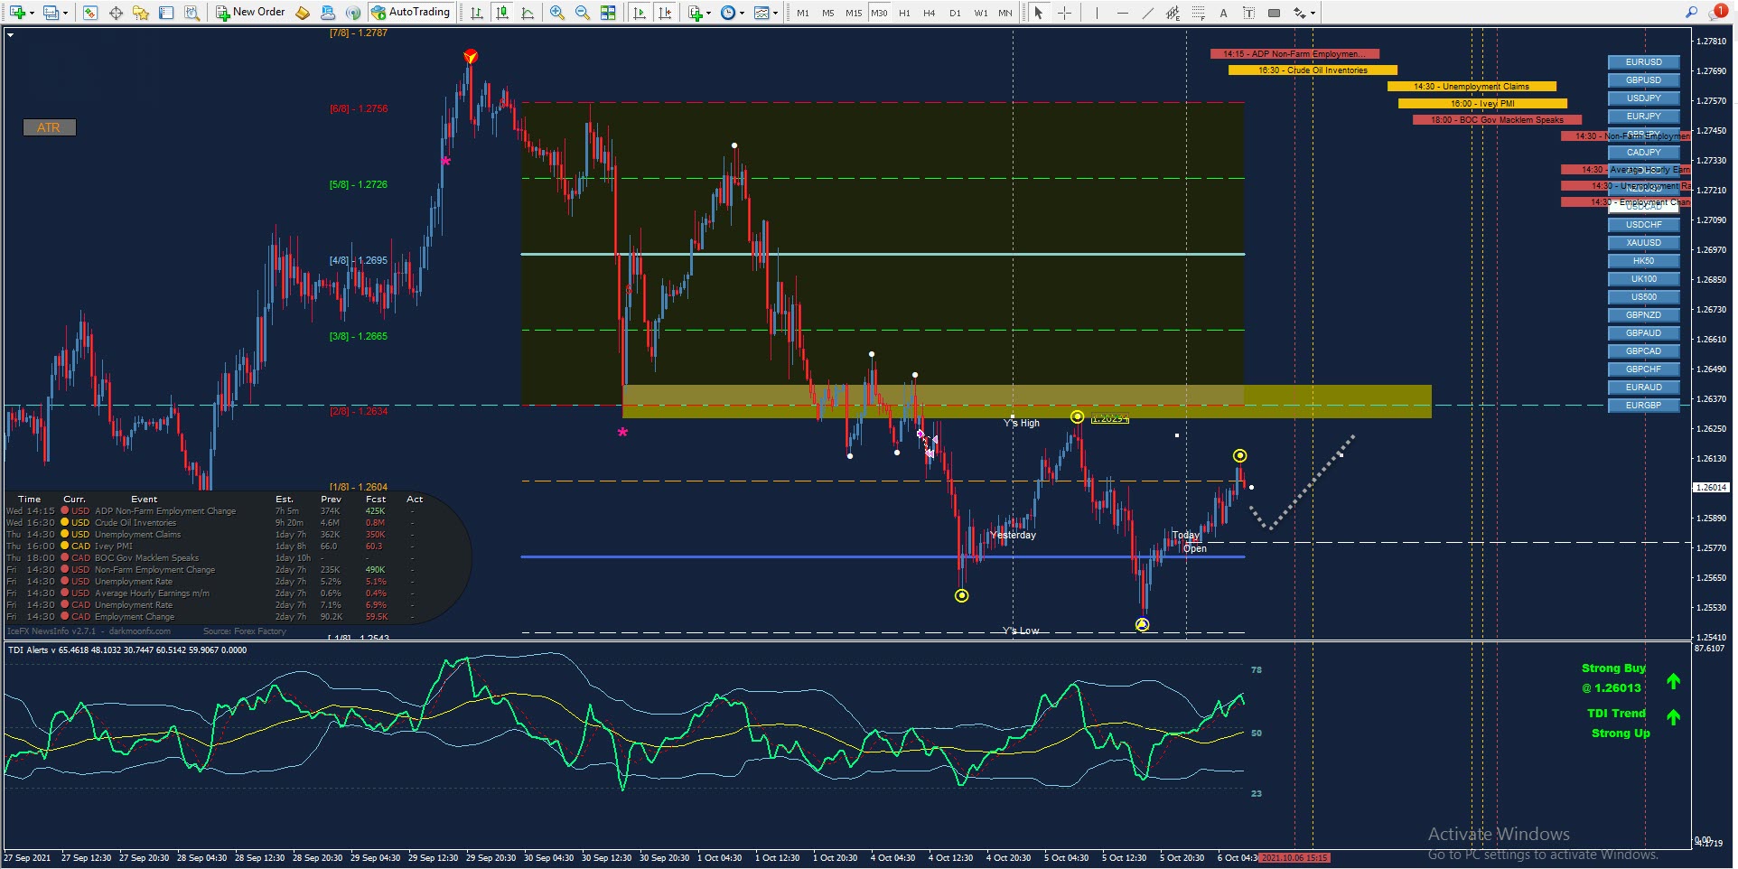Click the New Order button
This screenshot has height=869, width=1738.
tap(250, 13)
